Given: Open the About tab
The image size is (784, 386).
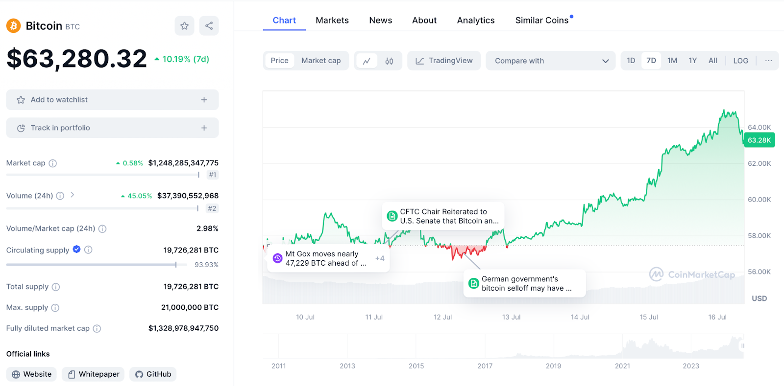Looking at the screenshot, I should (424, 20).
